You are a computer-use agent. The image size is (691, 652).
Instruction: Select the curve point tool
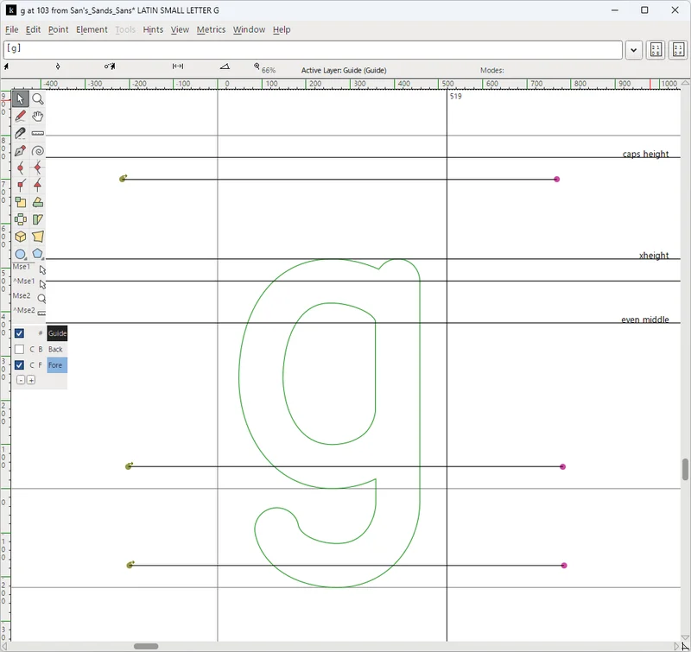click(20, 168)
